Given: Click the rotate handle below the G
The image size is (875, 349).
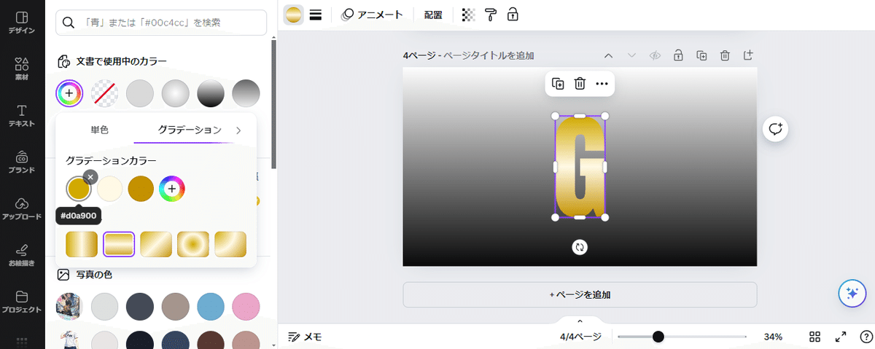Looking at the screenshot, I should (x=580, y=247).
